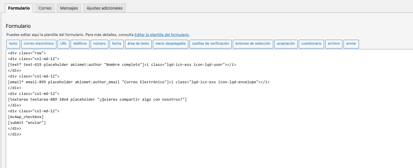413x168 pixels.
Task: Insert a menú desplegable tag
Action: coord(171,44)
